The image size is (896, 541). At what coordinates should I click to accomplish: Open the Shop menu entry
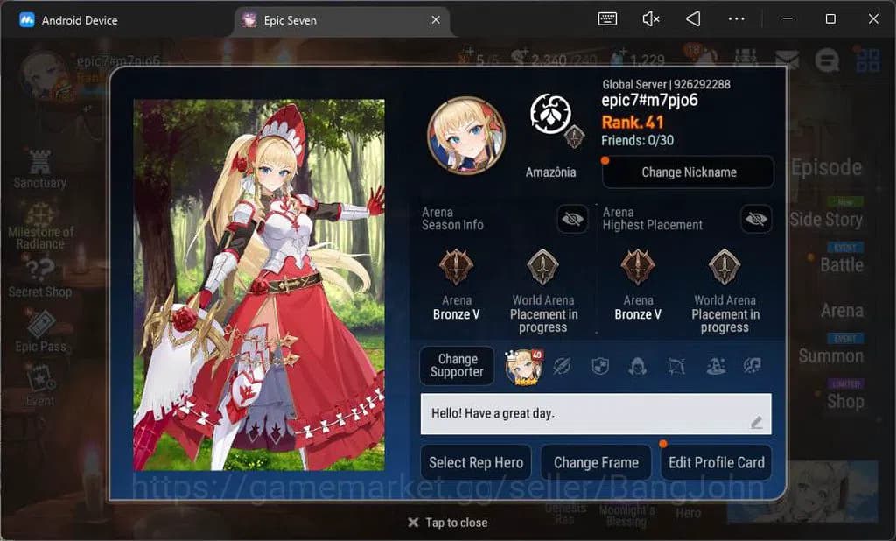[845, 402]
